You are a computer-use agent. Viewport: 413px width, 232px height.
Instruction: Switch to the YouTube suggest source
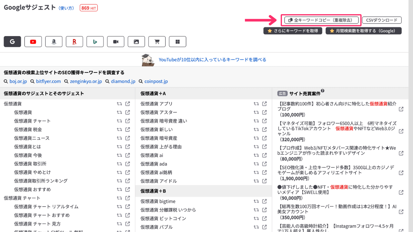point(33,42)
